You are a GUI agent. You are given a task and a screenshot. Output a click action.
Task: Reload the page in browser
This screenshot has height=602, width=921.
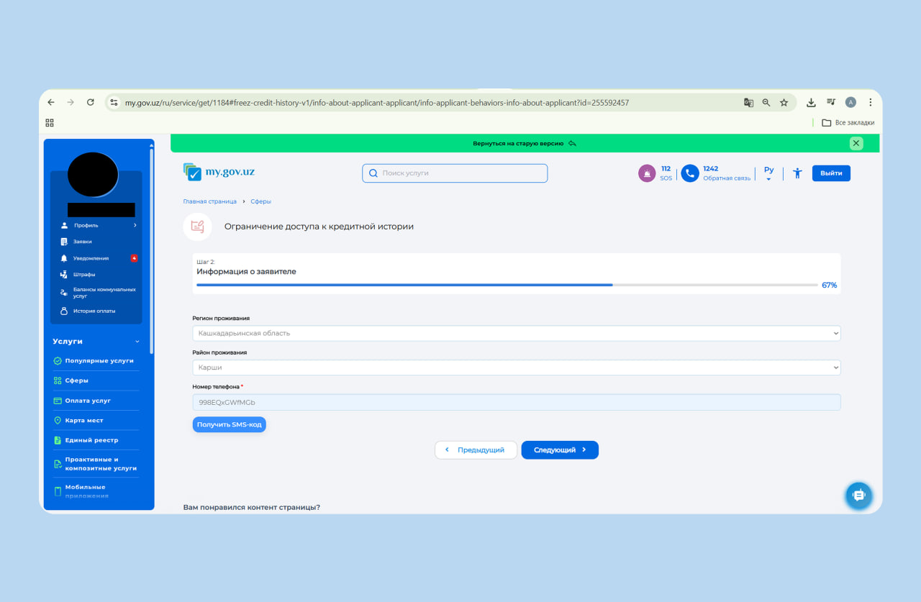(91, 103)
